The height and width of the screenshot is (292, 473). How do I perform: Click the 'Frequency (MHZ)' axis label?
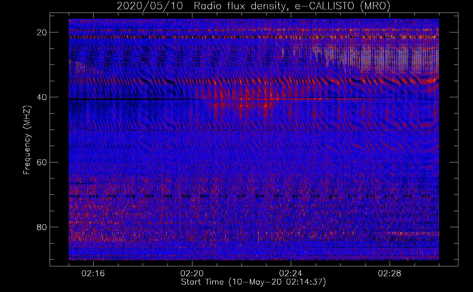pyautogui.click(x=27, y=140)
